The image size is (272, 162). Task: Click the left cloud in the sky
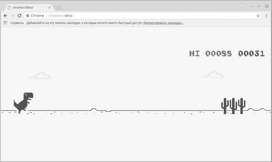point(40,76)
